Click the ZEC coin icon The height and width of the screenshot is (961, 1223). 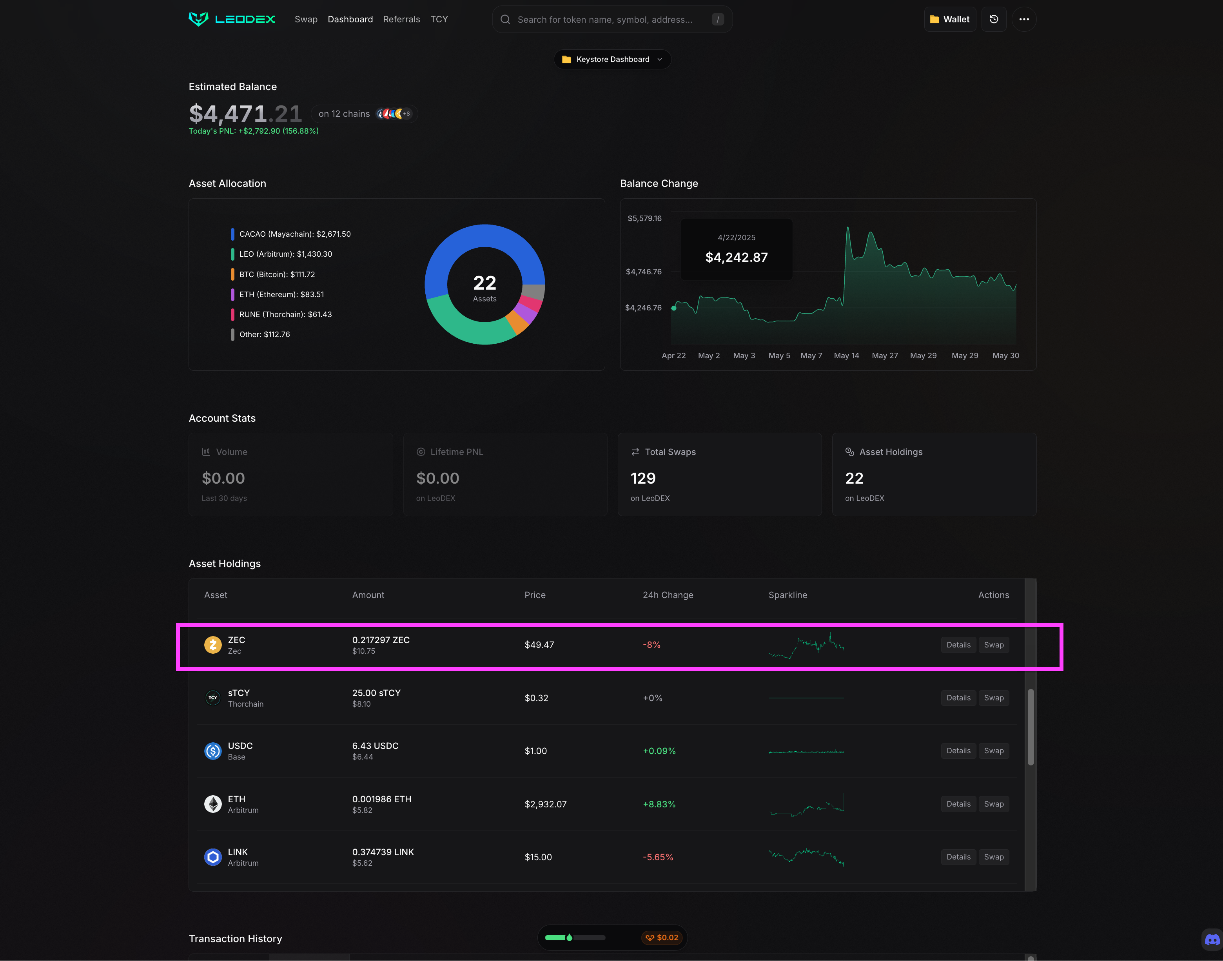213,645
